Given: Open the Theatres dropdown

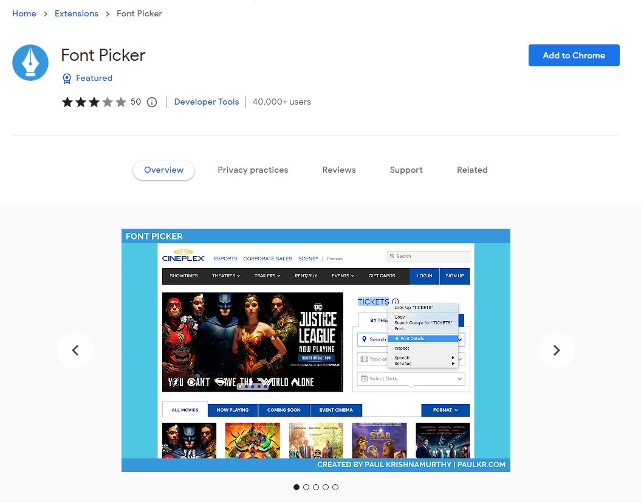Looking at the screenshot, I should click(x=225, y=275).
